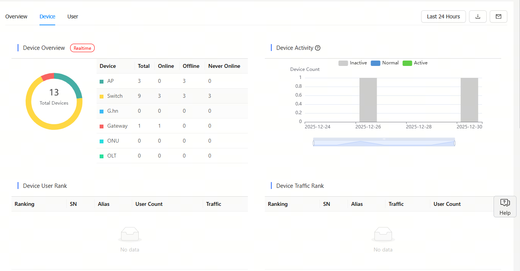
Task: Switch to the User tab
Action: tap(73, 16)
